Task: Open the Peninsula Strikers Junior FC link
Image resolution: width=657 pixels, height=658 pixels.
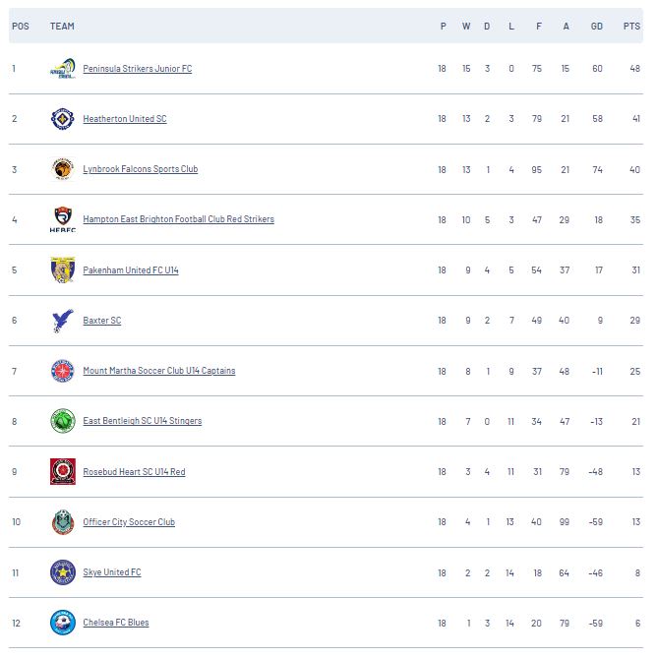Action: [137, 69]
